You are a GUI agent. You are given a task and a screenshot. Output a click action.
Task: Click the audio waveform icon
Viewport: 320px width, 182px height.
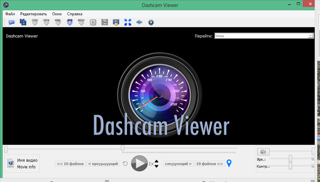[x=139, y=22]
